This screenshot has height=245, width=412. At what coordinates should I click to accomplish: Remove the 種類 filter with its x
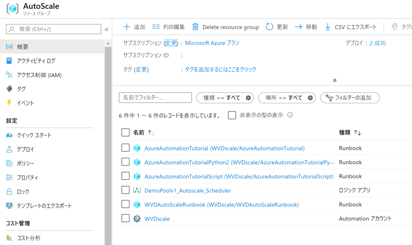(x=248, y=98)
